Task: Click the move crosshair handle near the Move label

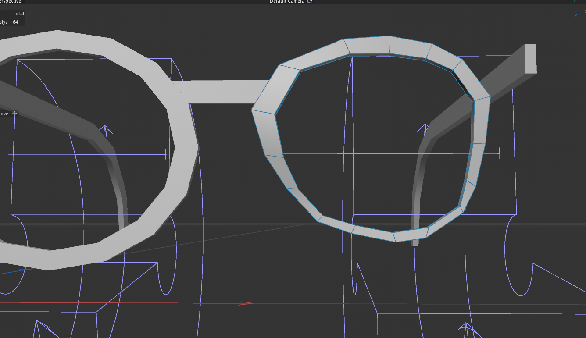Action: [x=14, y=113]
